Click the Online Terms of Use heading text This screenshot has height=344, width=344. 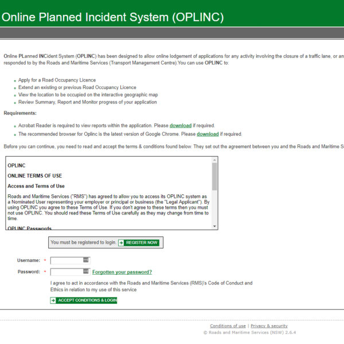click(34, 175)
